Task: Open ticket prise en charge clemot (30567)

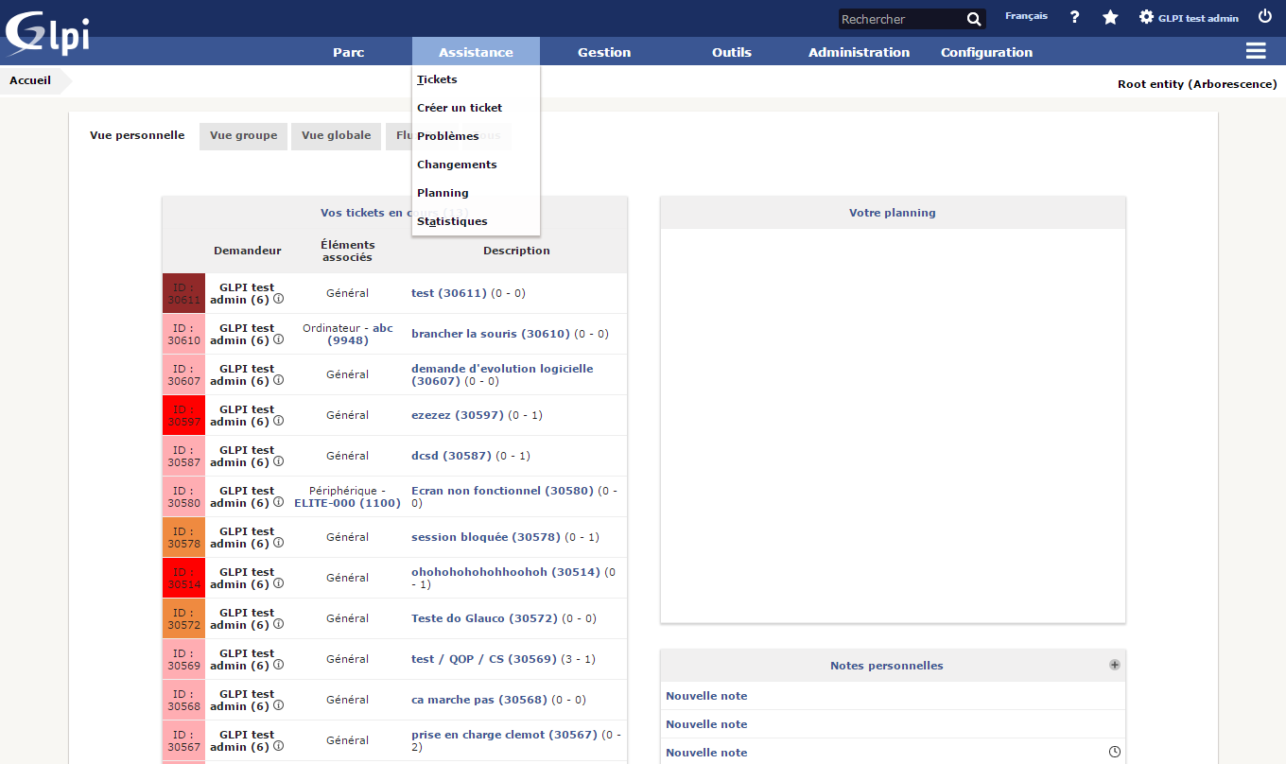Action: pos(505,735)
